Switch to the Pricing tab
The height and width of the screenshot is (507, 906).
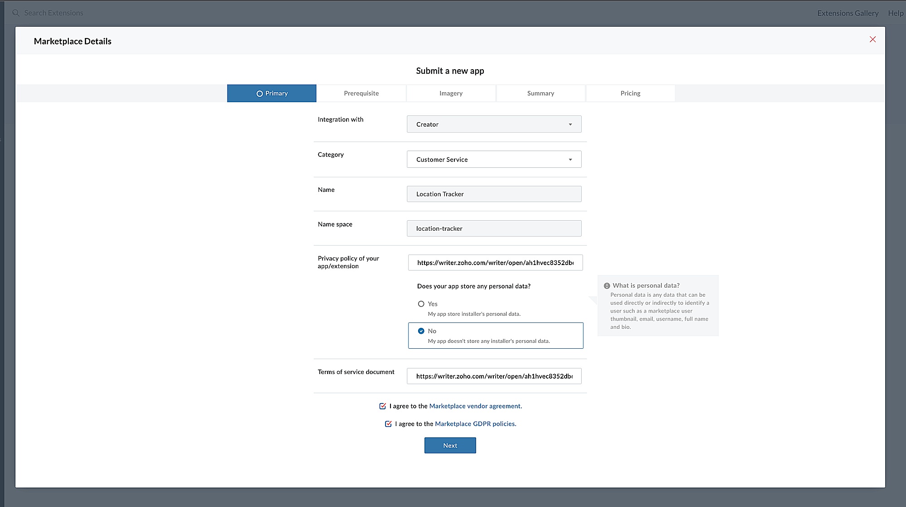630,94
